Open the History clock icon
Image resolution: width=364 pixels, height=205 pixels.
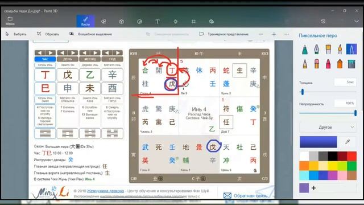[x=323, y=21]
